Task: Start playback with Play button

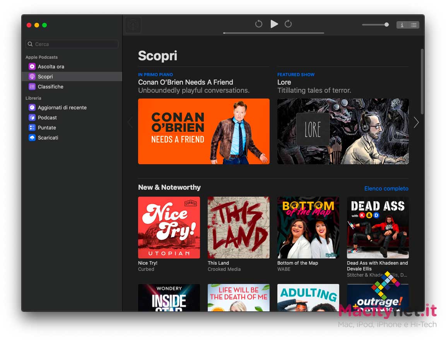Action: 274,24
